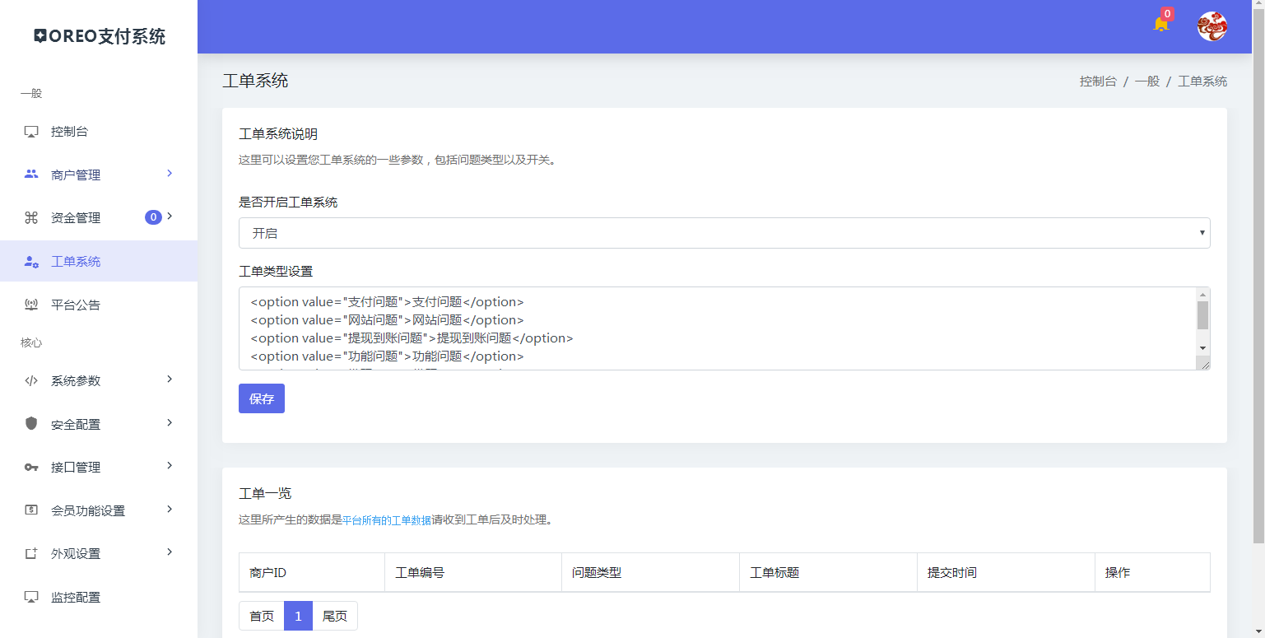The height and width of the screenshot is (638, 1265).
Task: Click the 外观设置 icon in sidebar
Action: tap(30, 553)
